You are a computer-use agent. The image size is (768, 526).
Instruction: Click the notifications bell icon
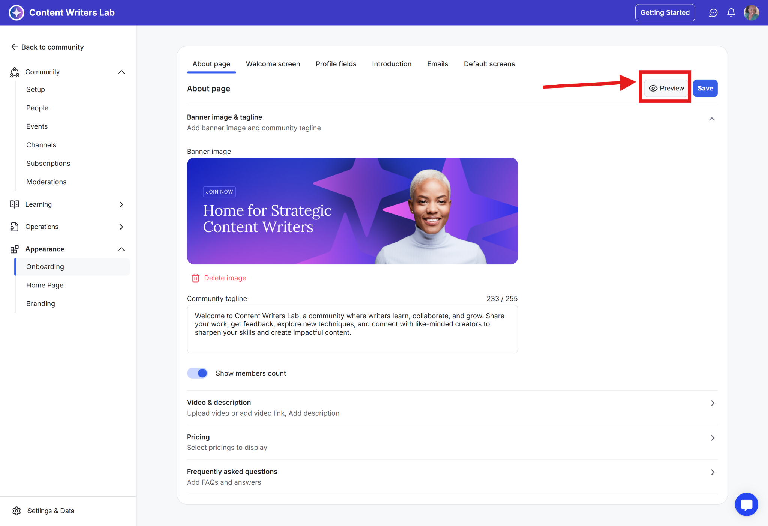pos(731,13)
